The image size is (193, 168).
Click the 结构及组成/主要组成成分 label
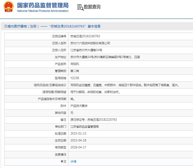pos(50,85)
